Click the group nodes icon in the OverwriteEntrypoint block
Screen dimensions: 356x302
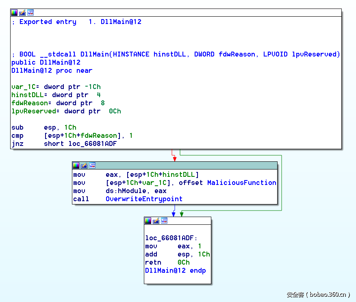(x=92, y=165)
